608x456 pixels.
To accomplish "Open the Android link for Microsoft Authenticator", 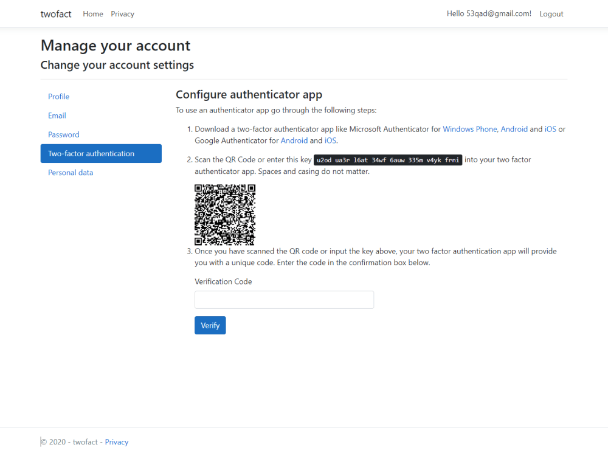I will [514, 129].
